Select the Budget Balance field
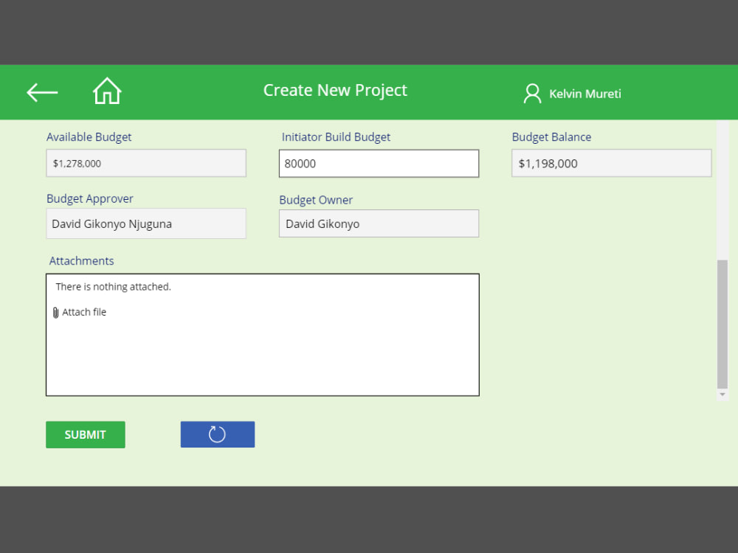Viewport: 738px width, 553px height. [x=611, y=163]
